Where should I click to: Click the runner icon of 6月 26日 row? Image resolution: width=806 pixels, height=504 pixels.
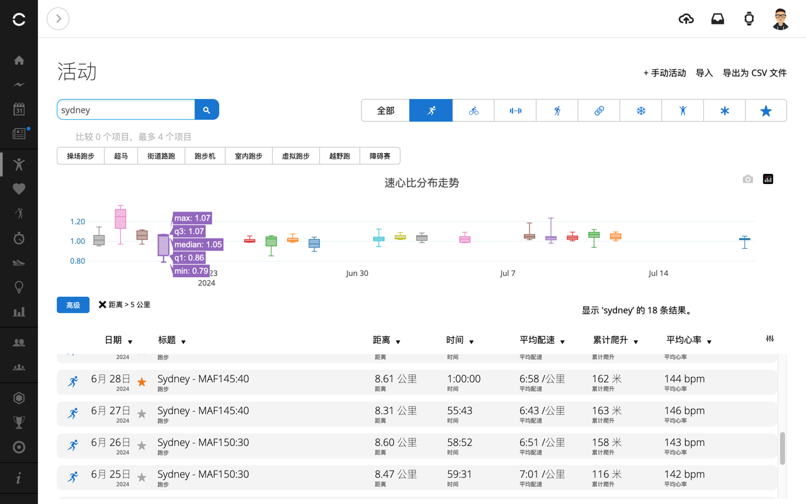click(74, 445)
